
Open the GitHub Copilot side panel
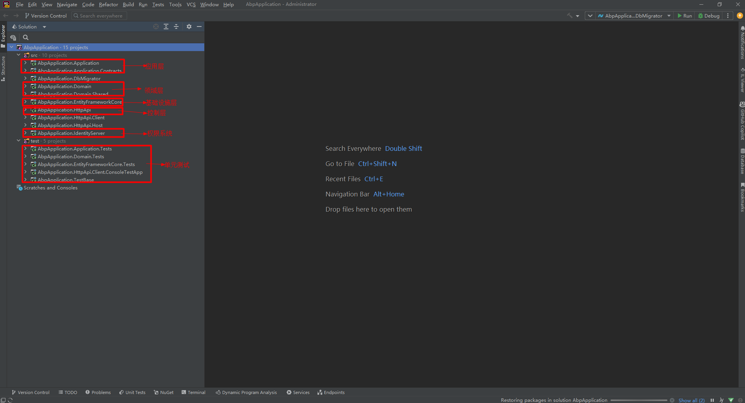742,121
